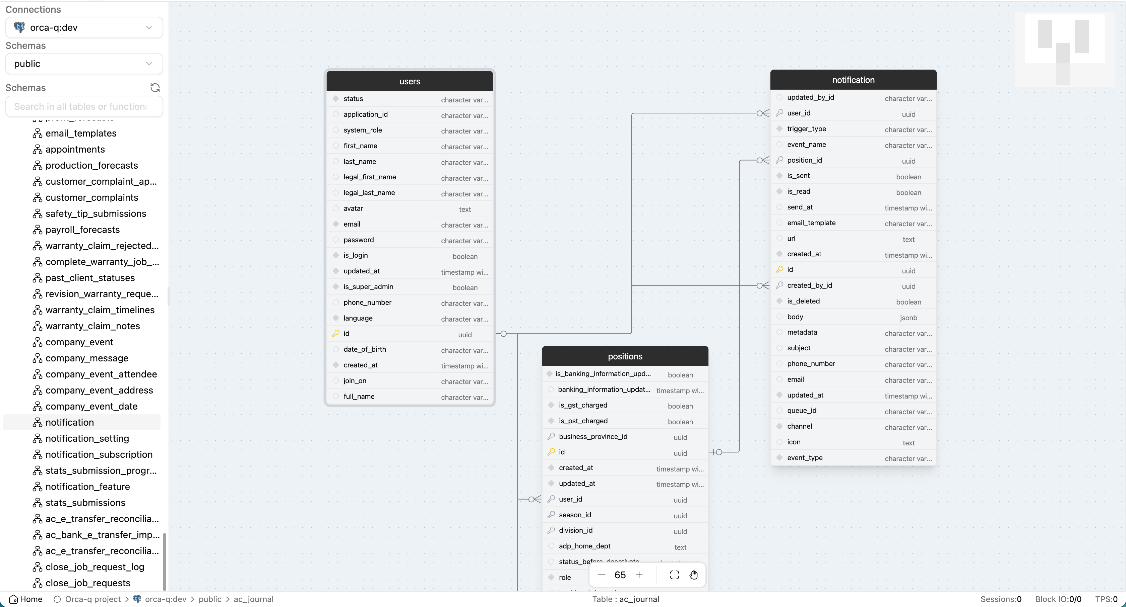This screenshot has height=607, width=1126.
Task: Zoom in with the plus icon
Action: click(639, 575)
